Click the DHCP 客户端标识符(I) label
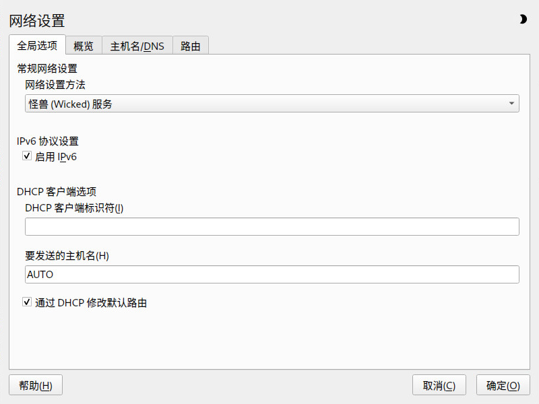The height and width of the screenshot is (404, 539). 74,208
